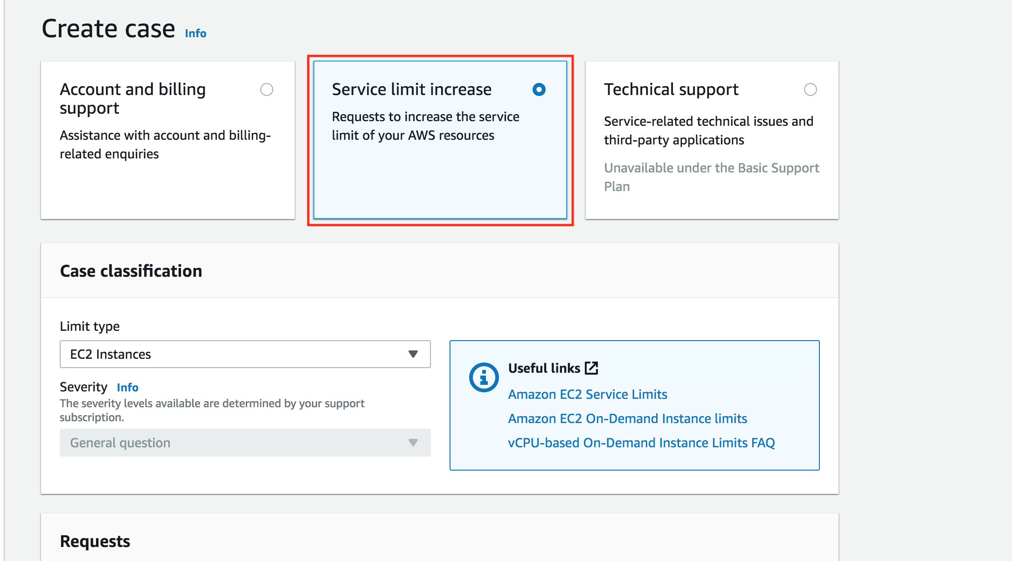Open the General question severity dropdown

244,443
